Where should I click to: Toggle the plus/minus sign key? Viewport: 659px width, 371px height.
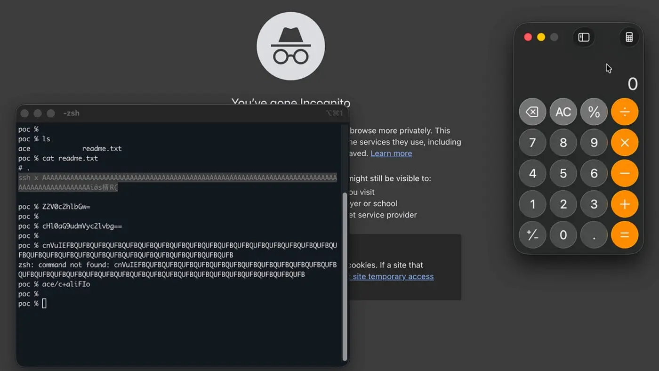(x=532, y=235)
